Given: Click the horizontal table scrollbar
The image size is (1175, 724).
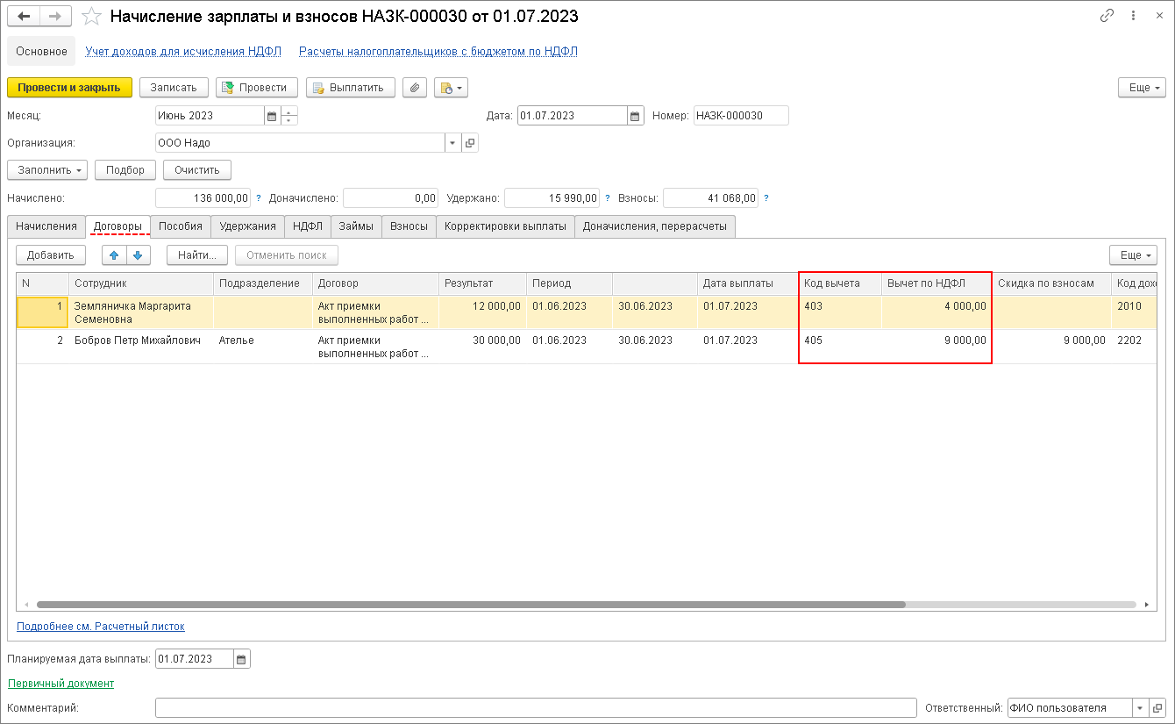Looking at the screenshot, I should click(x=471, y=605).
